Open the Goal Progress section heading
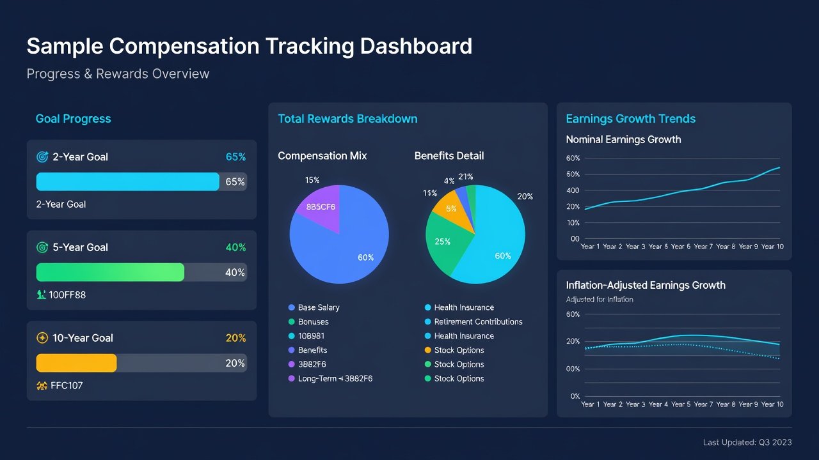 coord(73,119)
